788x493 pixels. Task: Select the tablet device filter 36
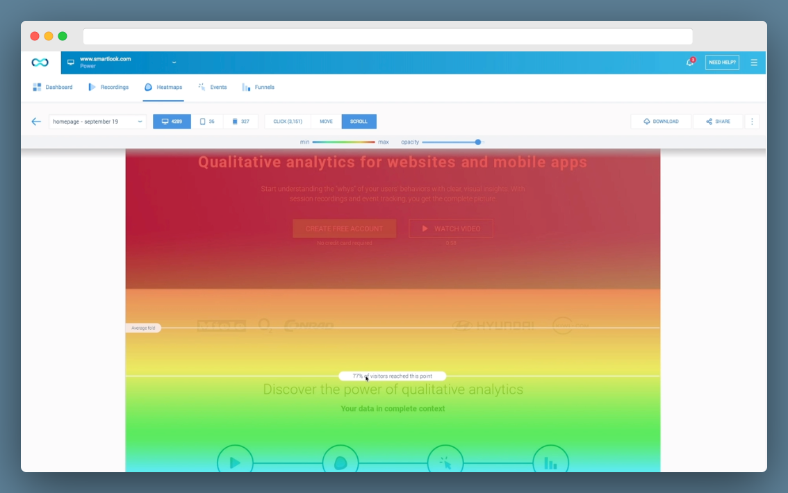(207, 122)
